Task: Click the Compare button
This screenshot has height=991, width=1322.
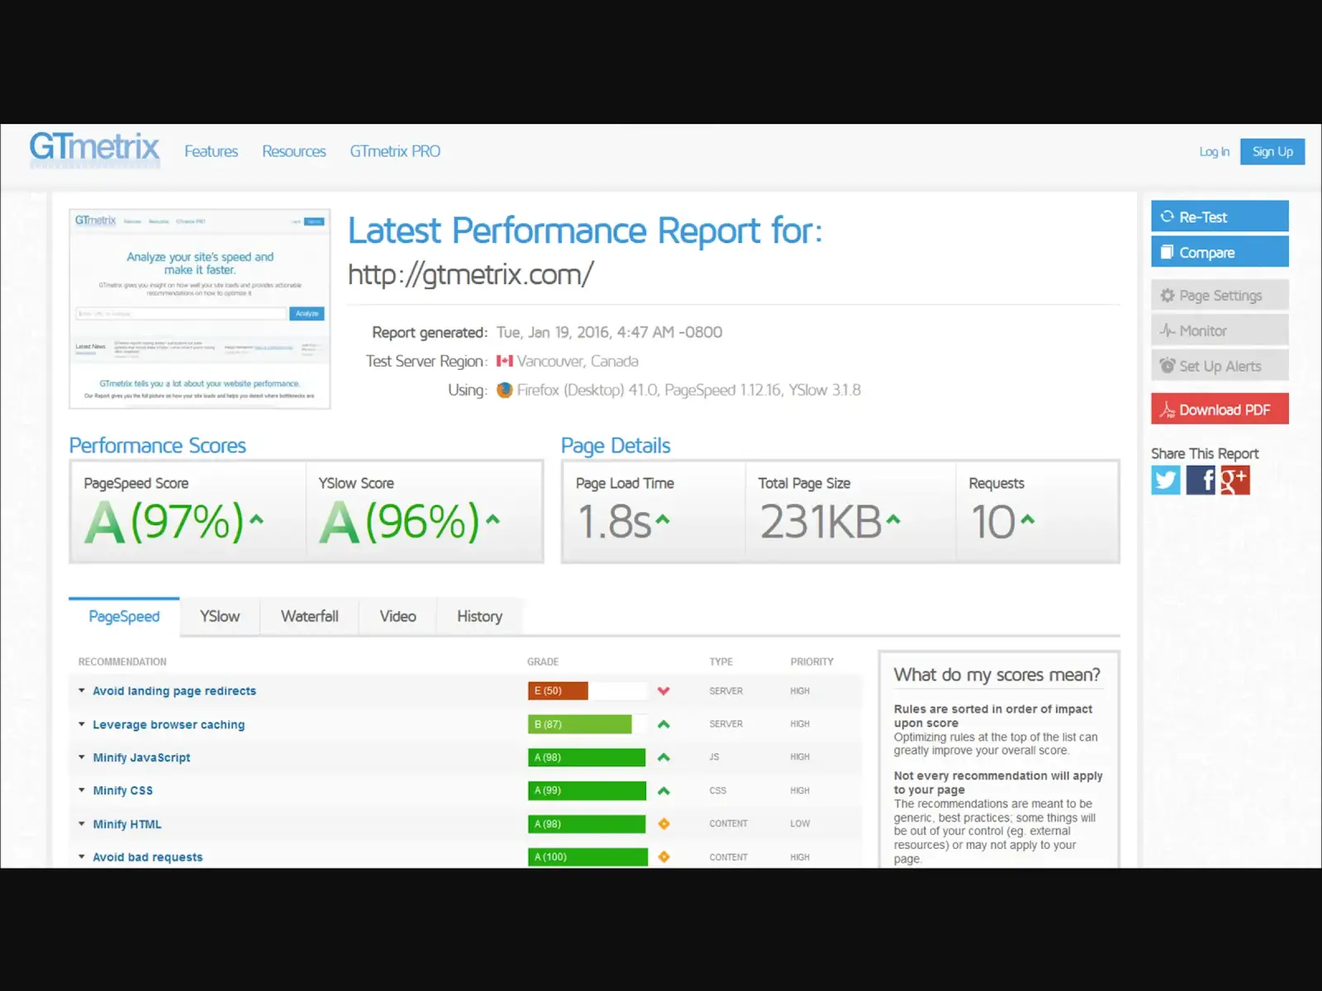Action: coord(1220,252)
